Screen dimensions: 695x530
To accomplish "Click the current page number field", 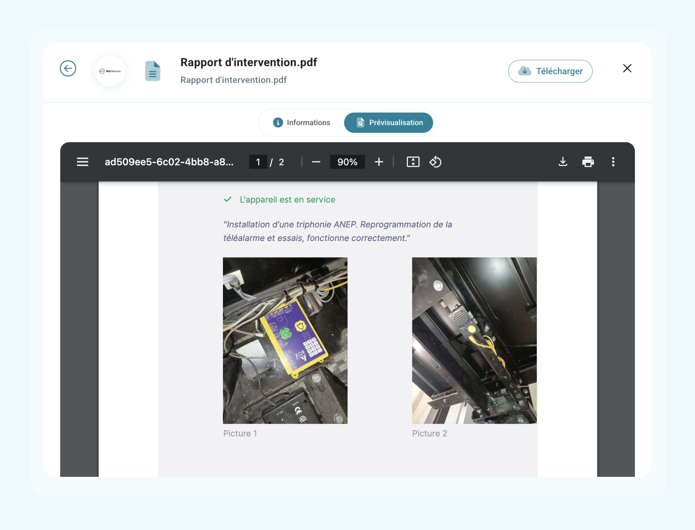I will point(258,162).
